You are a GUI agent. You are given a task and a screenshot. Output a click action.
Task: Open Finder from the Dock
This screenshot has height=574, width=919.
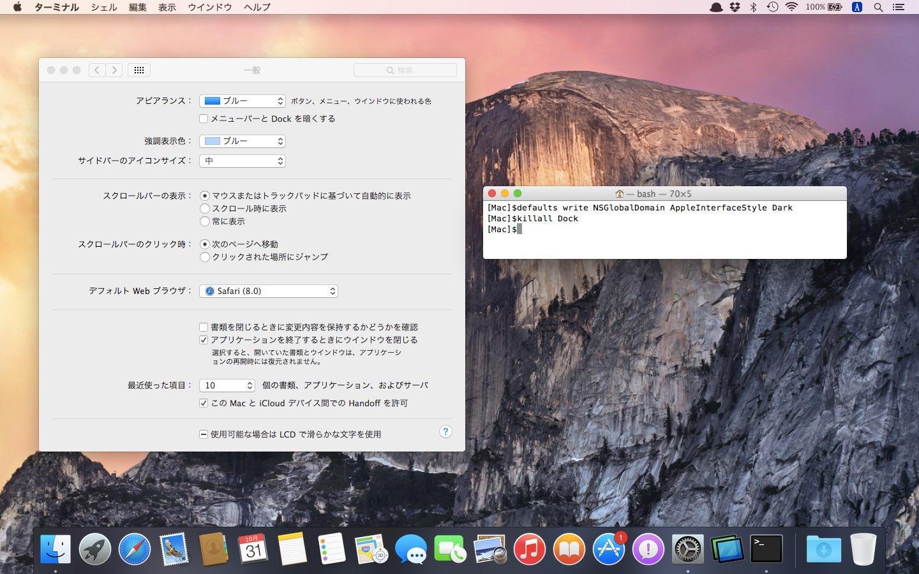56,548
